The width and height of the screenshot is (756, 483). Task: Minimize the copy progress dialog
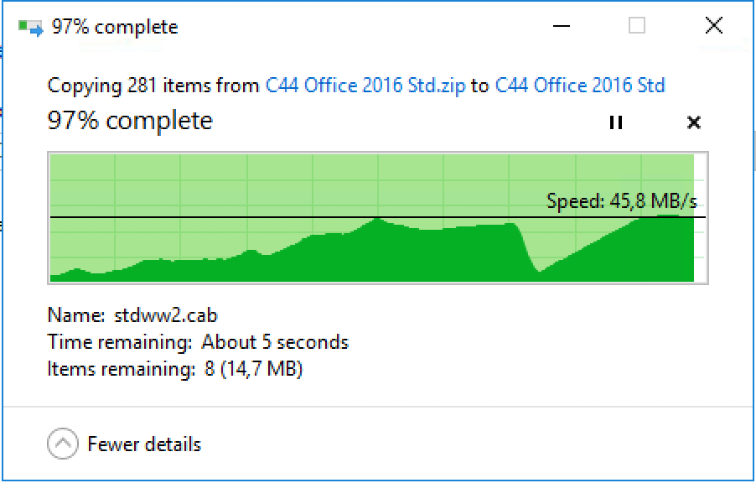[x=561, y=27]
